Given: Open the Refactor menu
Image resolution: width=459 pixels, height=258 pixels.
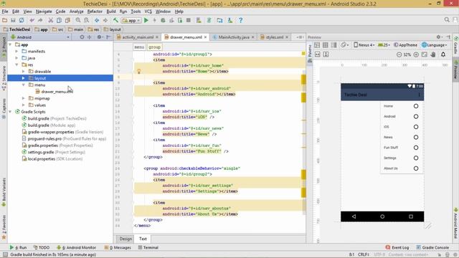Looking at the screenshot, I should pyautogui.click(x=95, y=11).
